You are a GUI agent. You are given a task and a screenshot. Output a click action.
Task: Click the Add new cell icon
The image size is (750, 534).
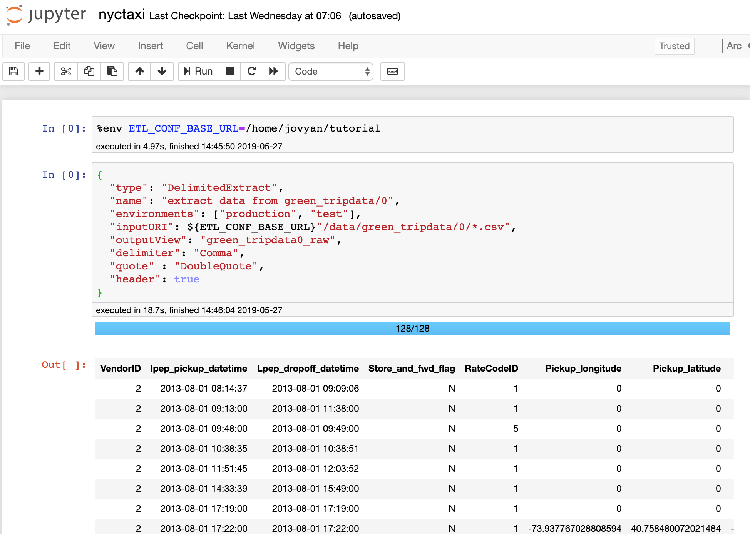(x=39, y=72)
